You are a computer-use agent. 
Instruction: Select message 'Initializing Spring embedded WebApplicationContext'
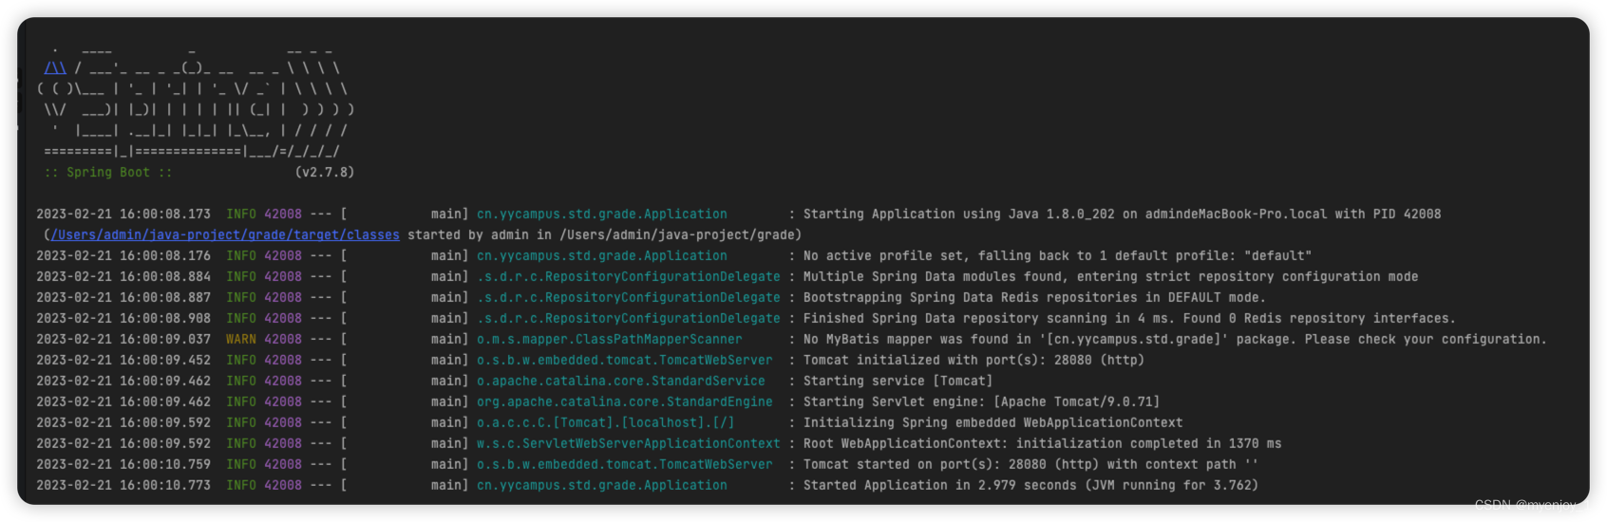click(993, 422)
